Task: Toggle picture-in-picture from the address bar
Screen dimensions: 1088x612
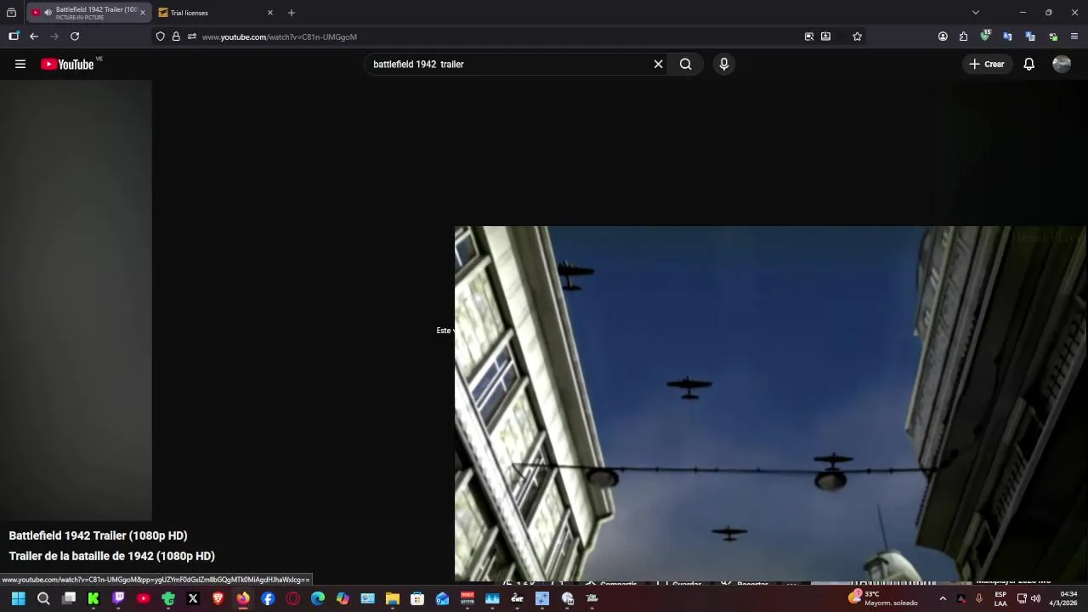Action: tap(809, 37)
